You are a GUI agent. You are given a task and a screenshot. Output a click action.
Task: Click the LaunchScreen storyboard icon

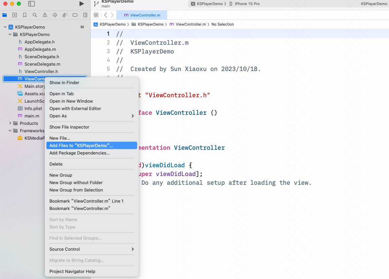click(x=20, y=101)
